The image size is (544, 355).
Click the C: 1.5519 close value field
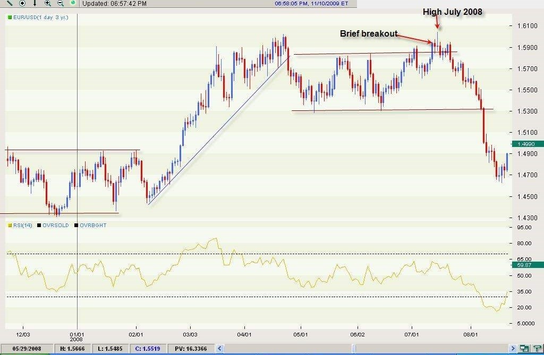coord(148,349)
